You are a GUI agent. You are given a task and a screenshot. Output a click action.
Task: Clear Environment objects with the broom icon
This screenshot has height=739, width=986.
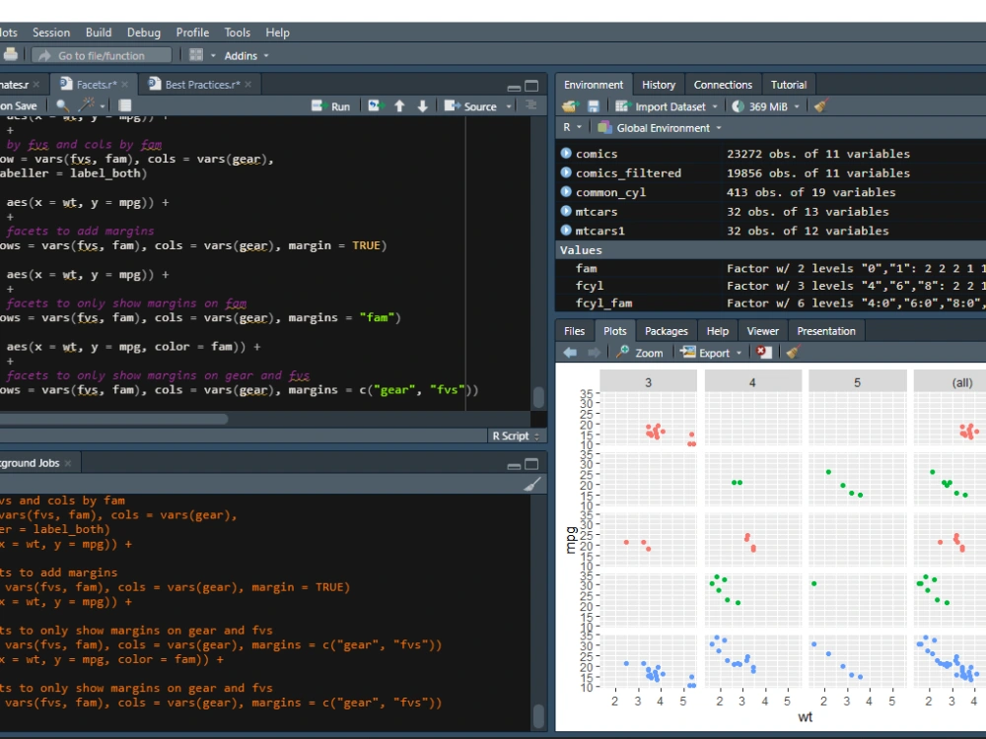(820, 105)
